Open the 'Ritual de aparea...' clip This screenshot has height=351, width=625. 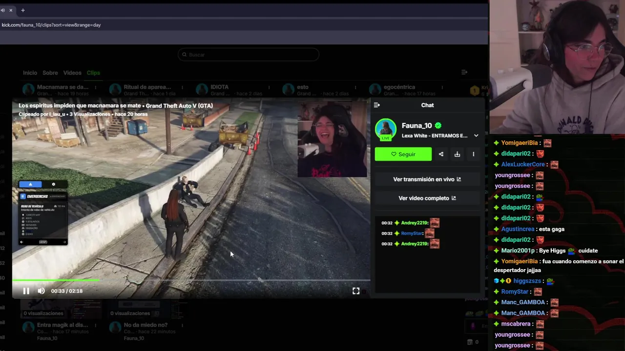coord(147,87)
